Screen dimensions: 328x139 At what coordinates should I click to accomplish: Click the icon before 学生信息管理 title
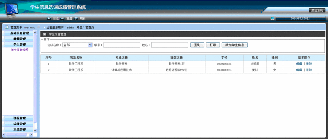pyautogui.click(x=44, y=34)
